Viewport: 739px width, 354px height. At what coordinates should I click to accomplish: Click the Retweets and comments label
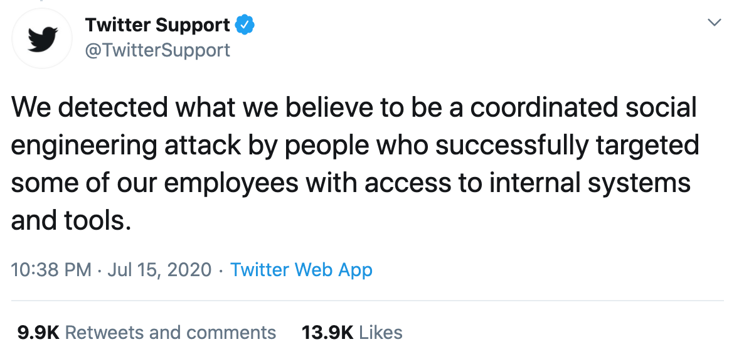(171, 332)
